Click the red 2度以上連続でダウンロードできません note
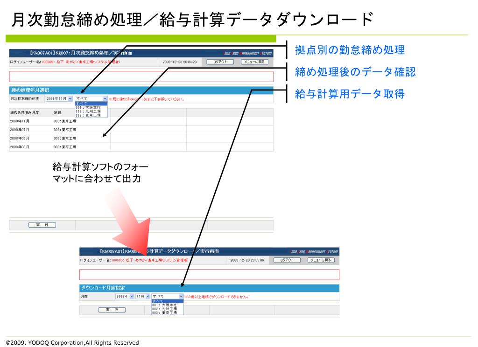Screen dimensions: 478x347 [217, 297]
